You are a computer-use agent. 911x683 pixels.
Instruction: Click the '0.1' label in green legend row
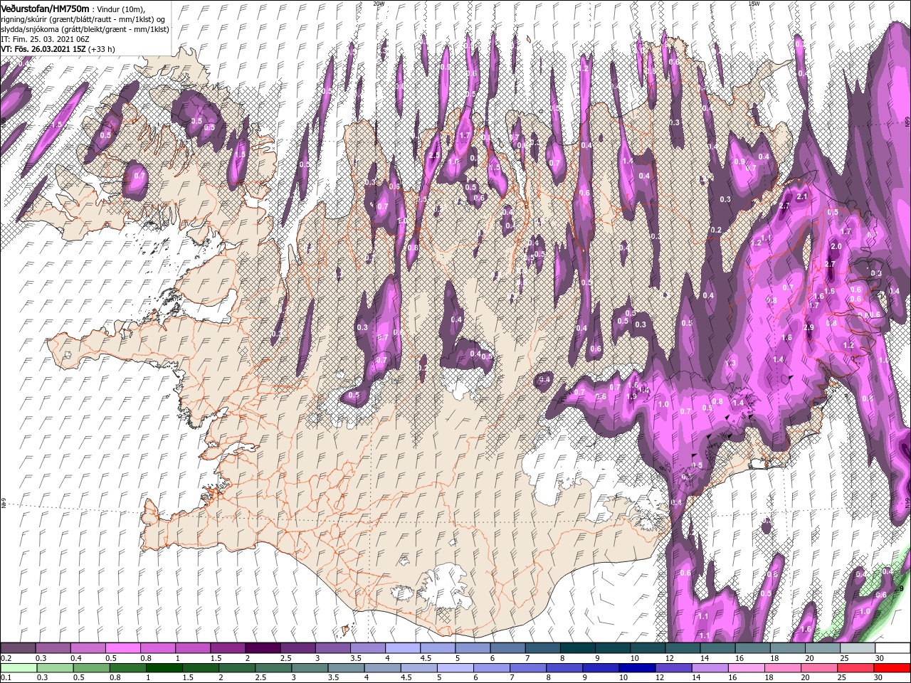tap(6, 677)
